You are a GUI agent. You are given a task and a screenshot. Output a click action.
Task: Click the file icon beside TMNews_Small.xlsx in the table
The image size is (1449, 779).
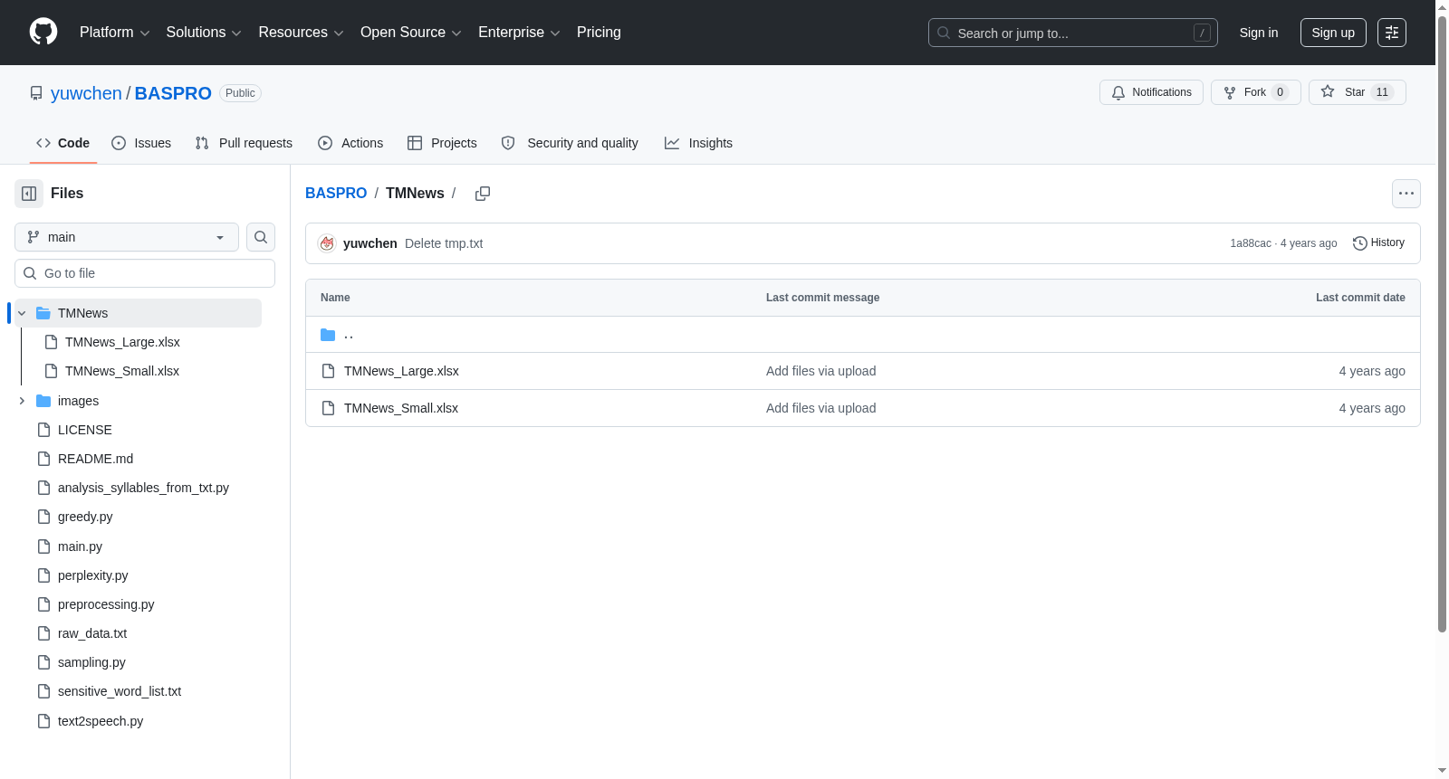(329, 408)
